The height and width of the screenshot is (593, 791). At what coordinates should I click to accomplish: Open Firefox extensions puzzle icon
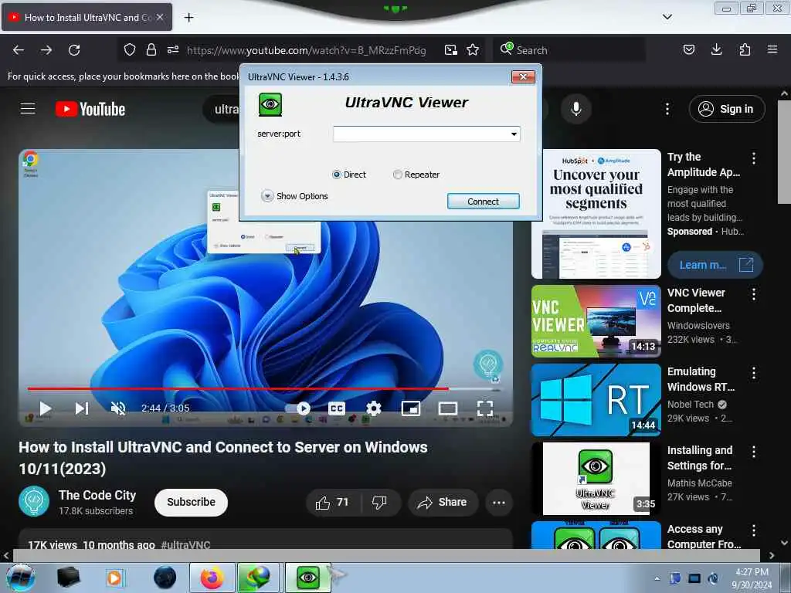coord(745,49)
